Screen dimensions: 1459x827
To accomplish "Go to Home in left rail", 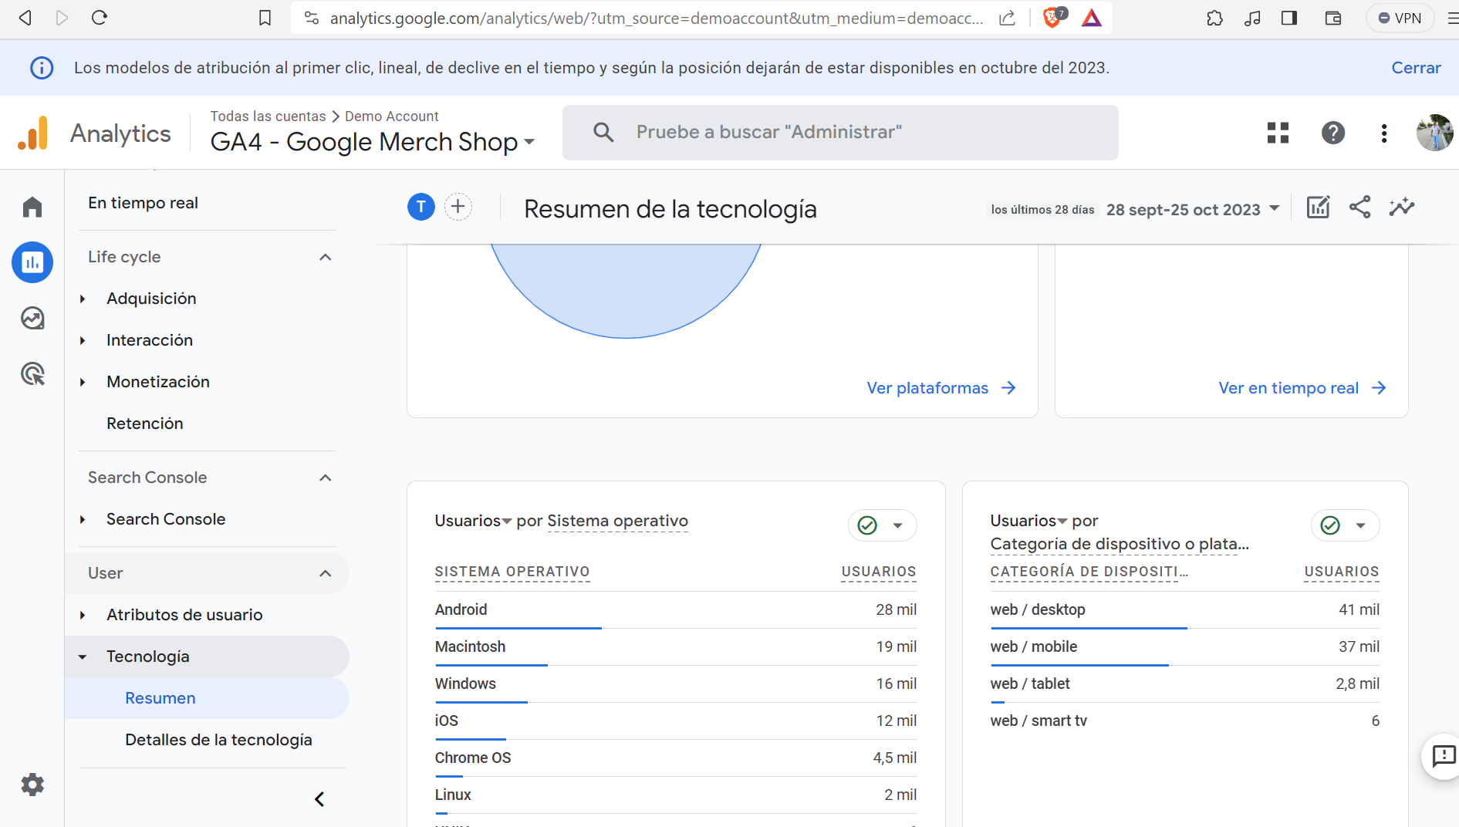I will click(x=32, y=207).
